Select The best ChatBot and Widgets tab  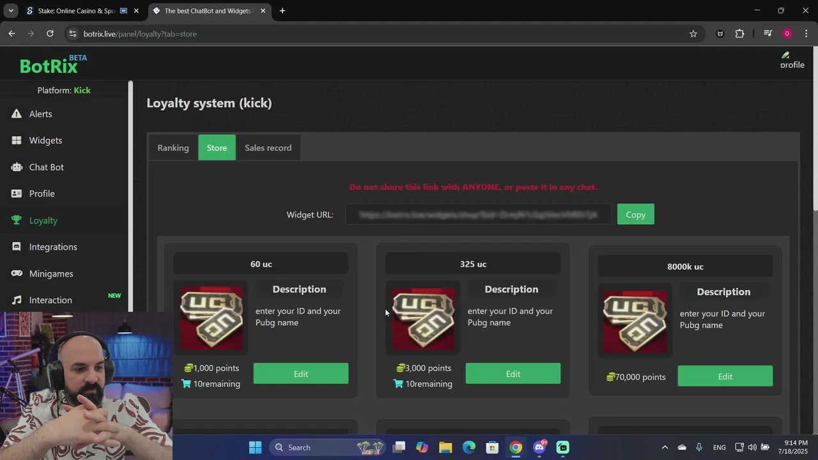(209, 11)
